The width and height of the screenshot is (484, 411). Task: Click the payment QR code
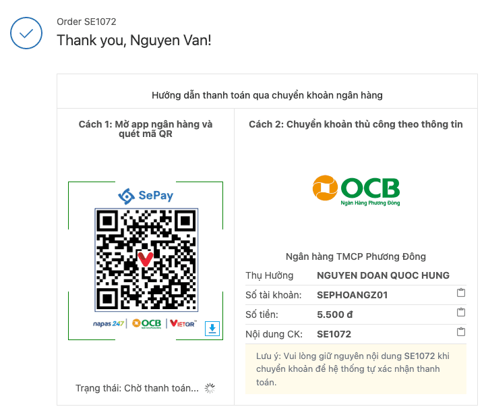click(146, 260)
